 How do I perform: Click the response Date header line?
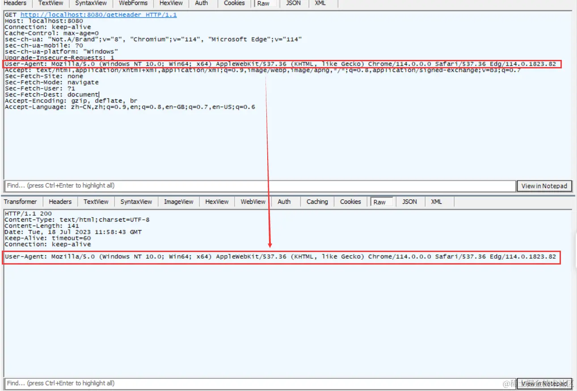pyautogui.click(x=73, y=232)
